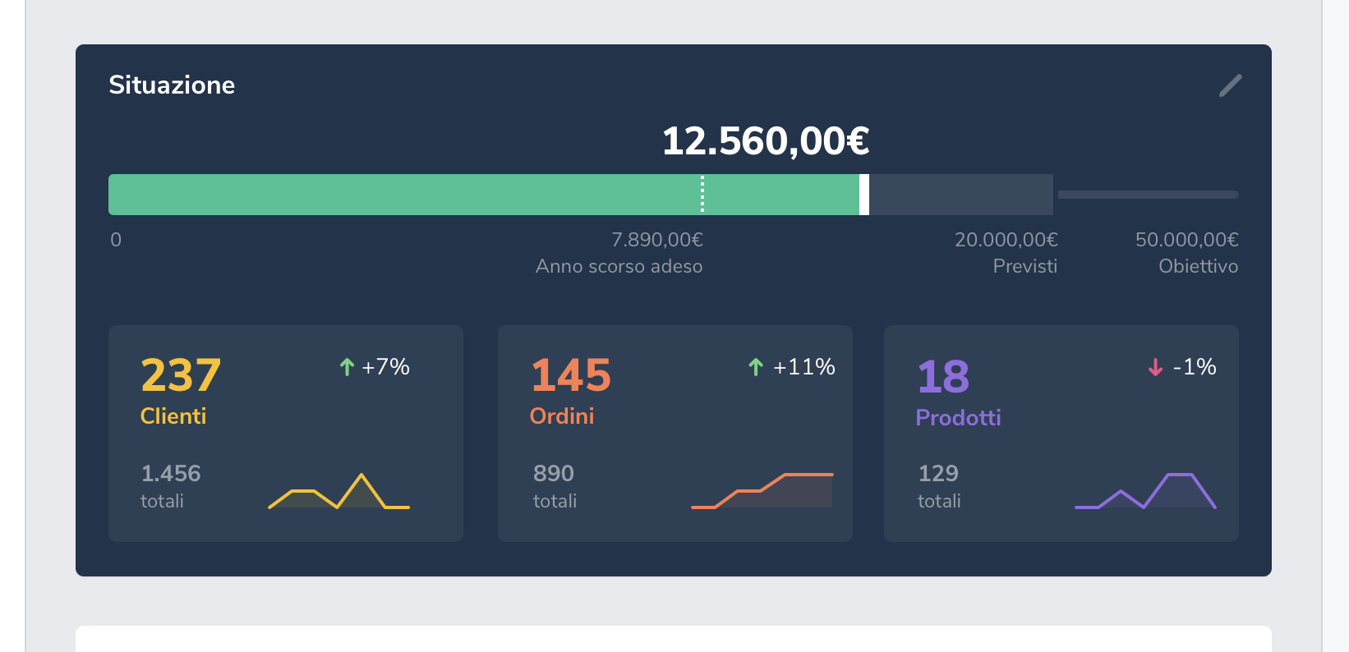Click the thin Obiettivo goal bar segment
The image size is (1349, 652).
1148,195
